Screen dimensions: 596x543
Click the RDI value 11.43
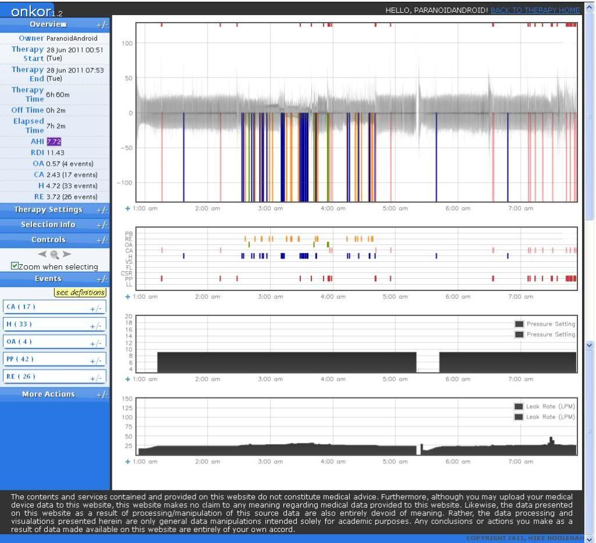tap(55, 152)
